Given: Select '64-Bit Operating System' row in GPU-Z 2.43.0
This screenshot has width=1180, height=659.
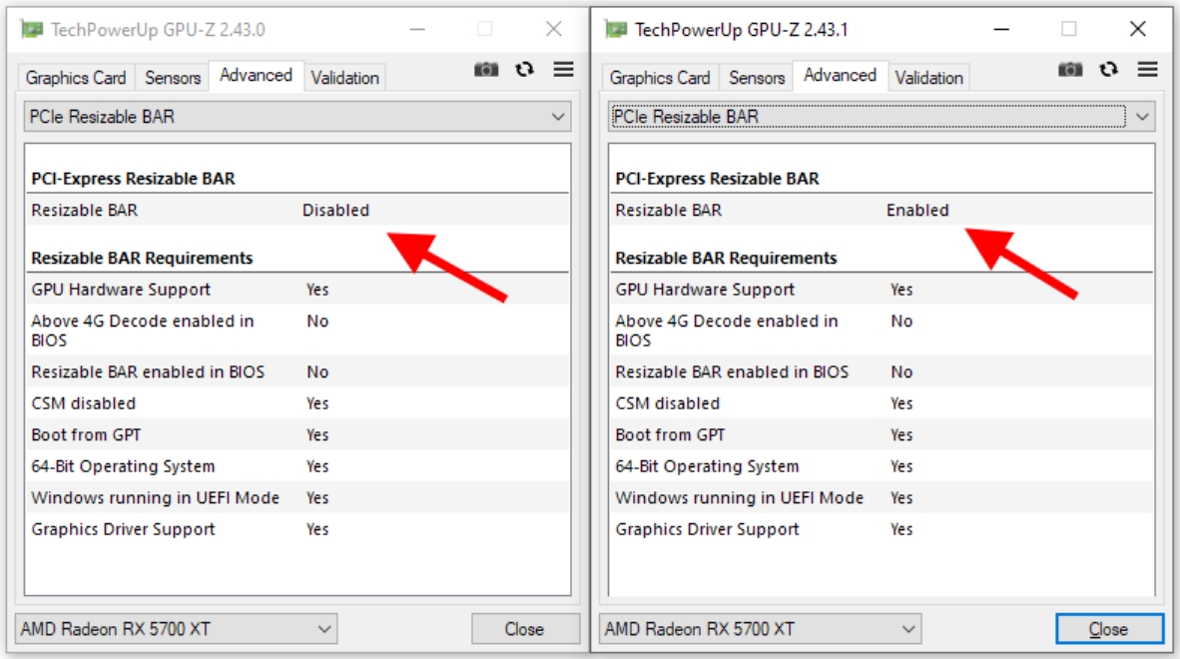Looking at the screenshot, I should pyautogui.click(x=297, y=466).
